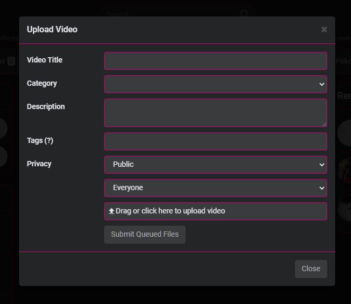Click the Privacy label
351x304 pixels.
[x=39, y=164]
